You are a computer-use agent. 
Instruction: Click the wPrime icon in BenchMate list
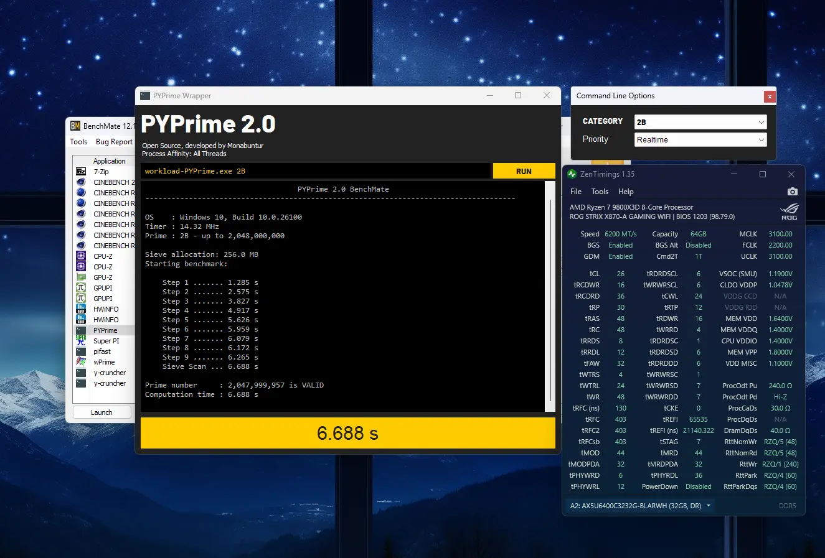coord(81,361)
